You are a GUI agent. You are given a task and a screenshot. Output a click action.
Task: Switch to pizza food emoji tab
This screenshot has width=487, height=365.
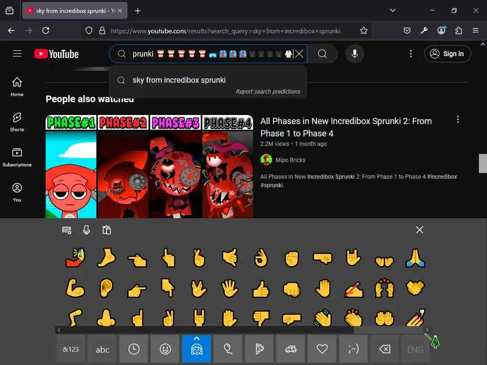tap(259, 349)
